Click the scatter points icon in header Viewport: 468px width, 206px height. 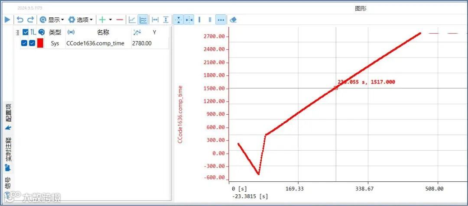point(137,32)
